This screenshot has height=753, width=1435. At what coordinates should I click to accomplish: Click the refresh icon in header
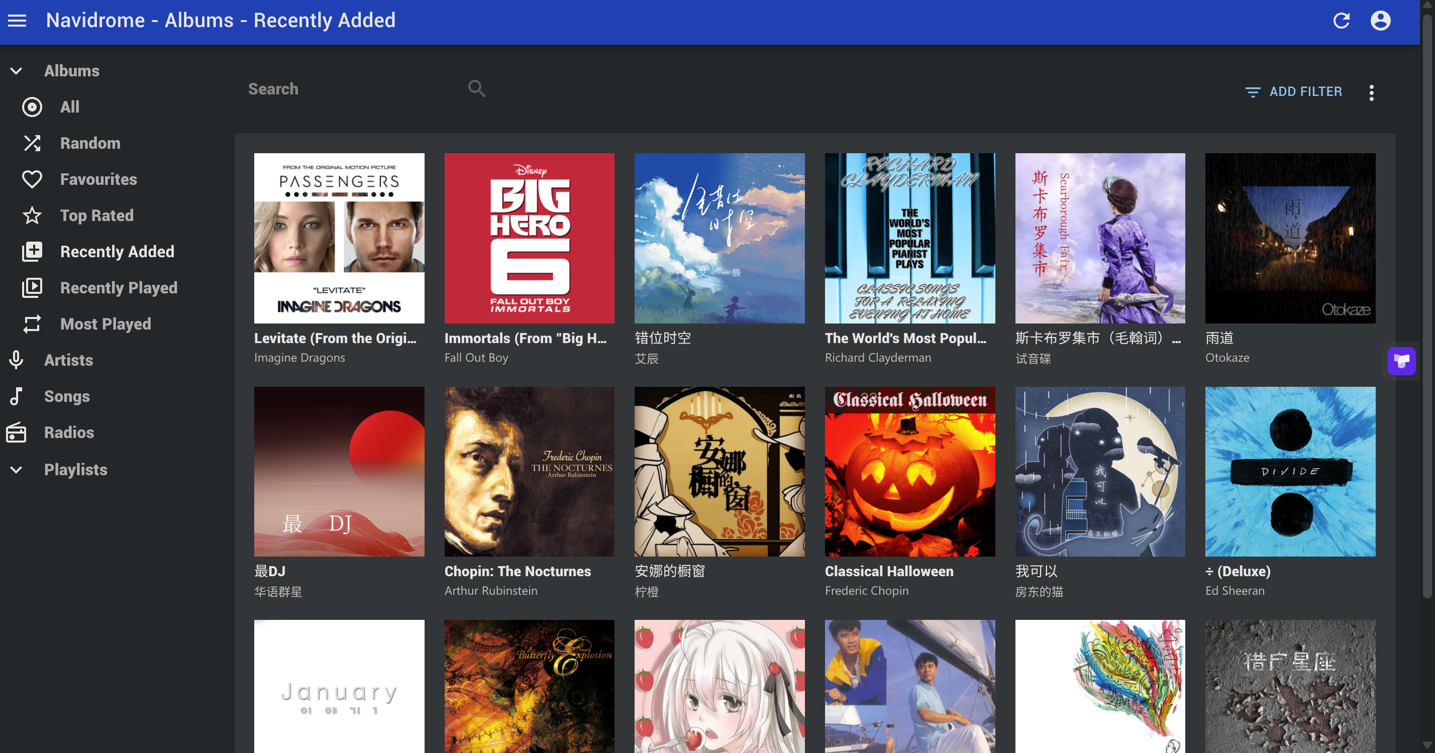(x=1341, y=21)
